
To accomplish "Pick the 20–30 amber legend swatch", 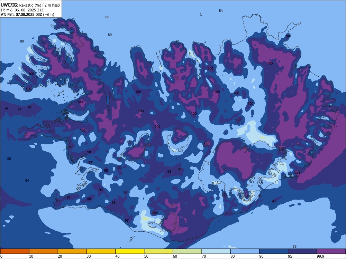I will pyautogui.click(x=72, y=251).
